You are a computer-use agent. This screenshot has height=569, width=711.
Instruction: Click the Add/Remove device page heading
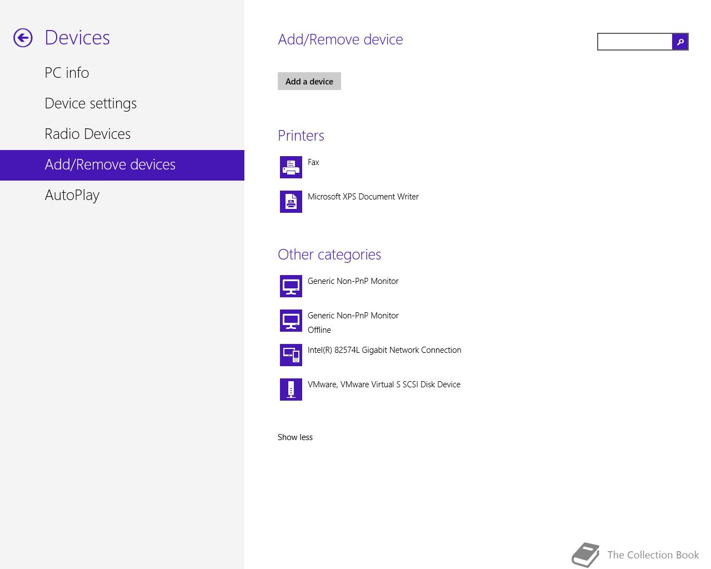pos(341,39)
